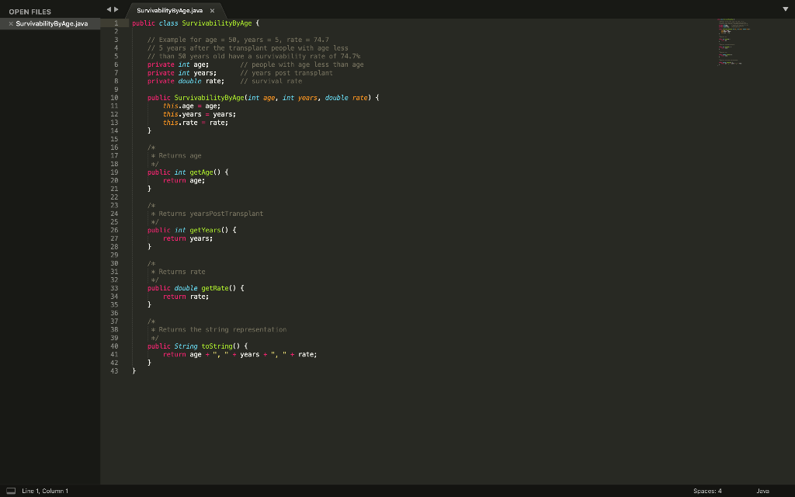Click the Line 1, Column 1 status
The height and width of the screenshot is (497, 795).
[44, 491]
